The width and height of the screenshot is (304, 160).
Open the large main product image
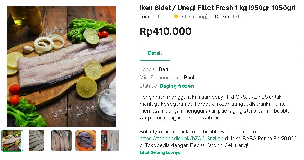coord(61,66)
